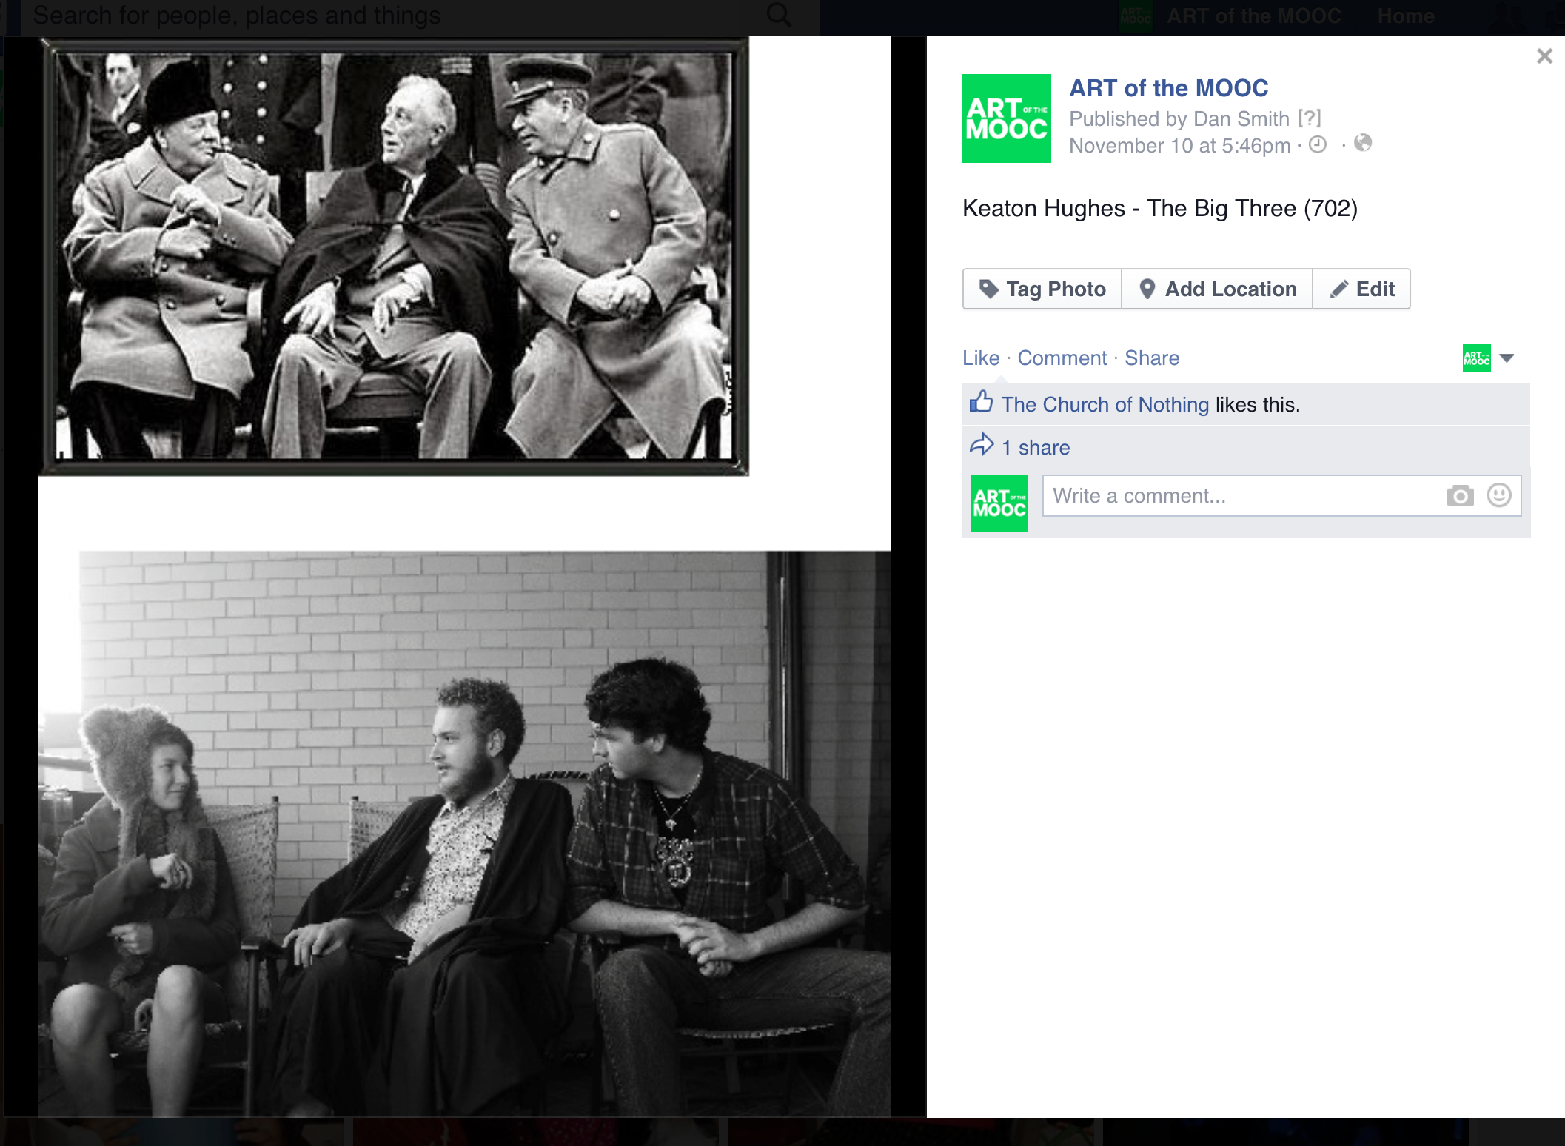Click the globe public-visibility icon

(x=1363, y=143)
